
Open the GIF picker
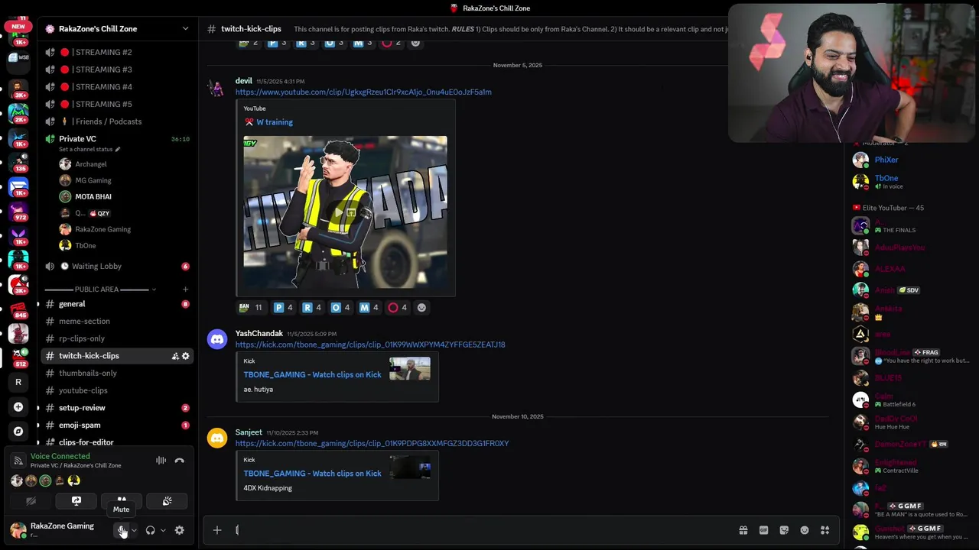click(763, 530)
